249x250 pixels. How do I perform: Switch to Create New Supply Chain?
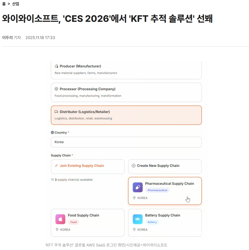pos(165,166)
